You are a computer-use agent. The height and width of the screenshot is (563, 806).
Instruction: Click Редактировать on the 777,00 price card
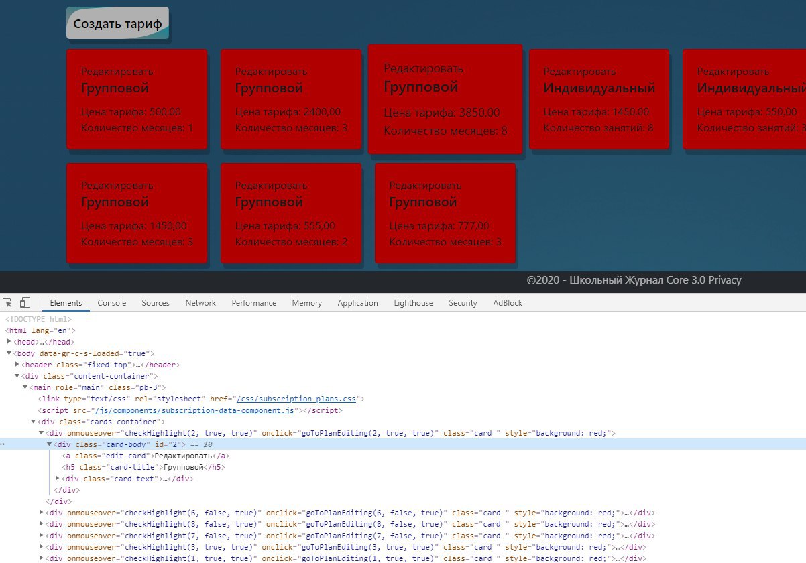click(426, 185)
